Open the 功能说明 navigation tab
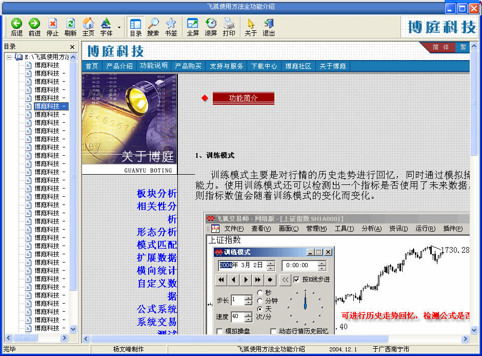482x356 pixels. coord(154,66)
